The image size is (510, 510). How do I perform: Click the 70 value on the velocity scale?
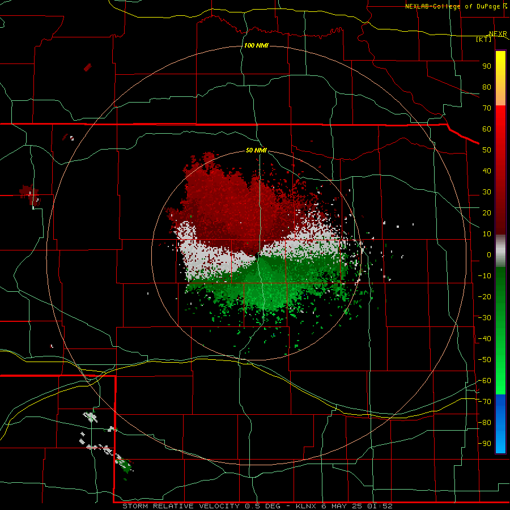coord(487,108)
